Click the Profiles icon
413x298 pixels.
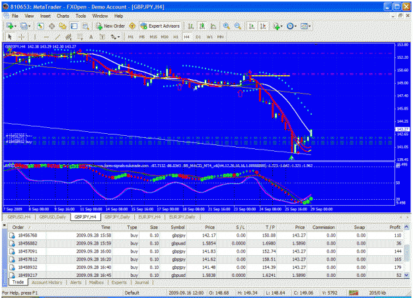[x=24, y=26]
